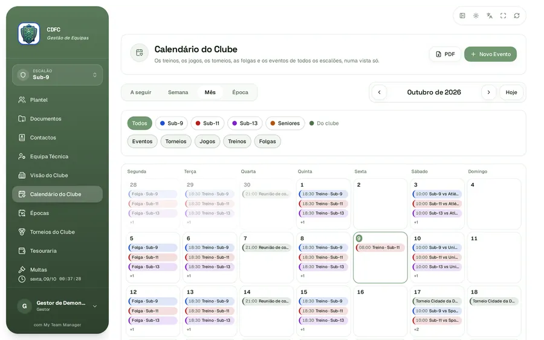Viewport: 544px width, 340px height.
Task: Open the Escalão Sub-9 dropdown
Action: tap(57, 75)
